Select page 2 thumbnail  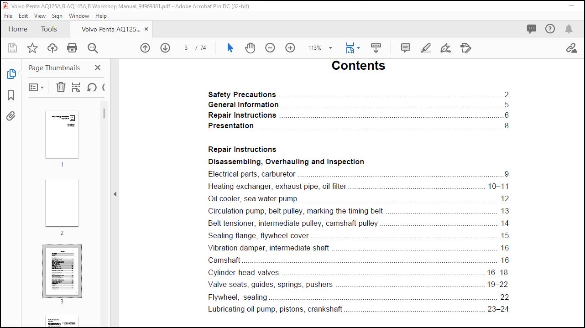(62, 203)
